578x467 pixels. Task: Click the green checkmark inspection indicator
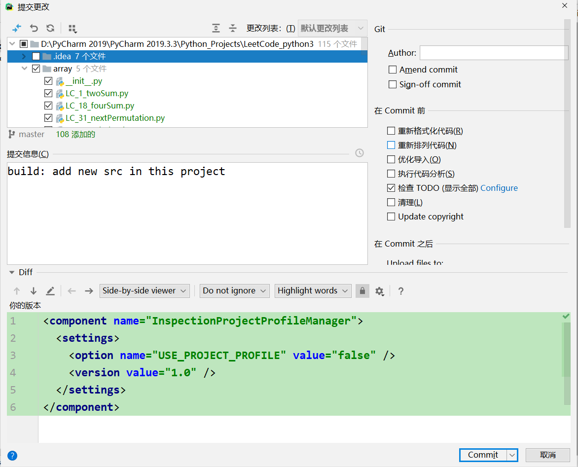[566, 316]
